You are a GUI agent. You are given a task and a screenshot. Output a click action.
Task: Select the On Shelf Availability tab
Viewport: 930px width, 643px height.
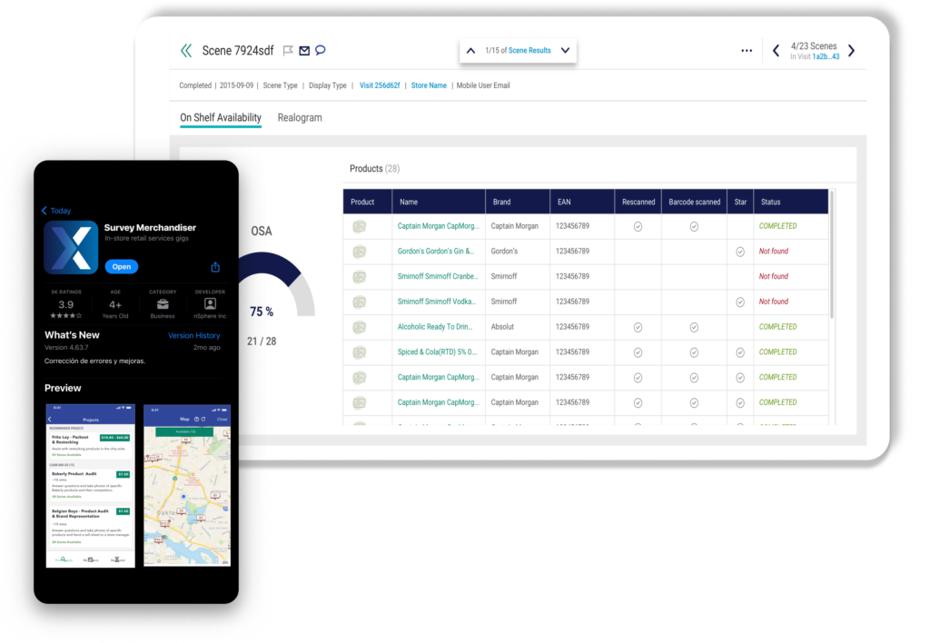coord(221,118)
